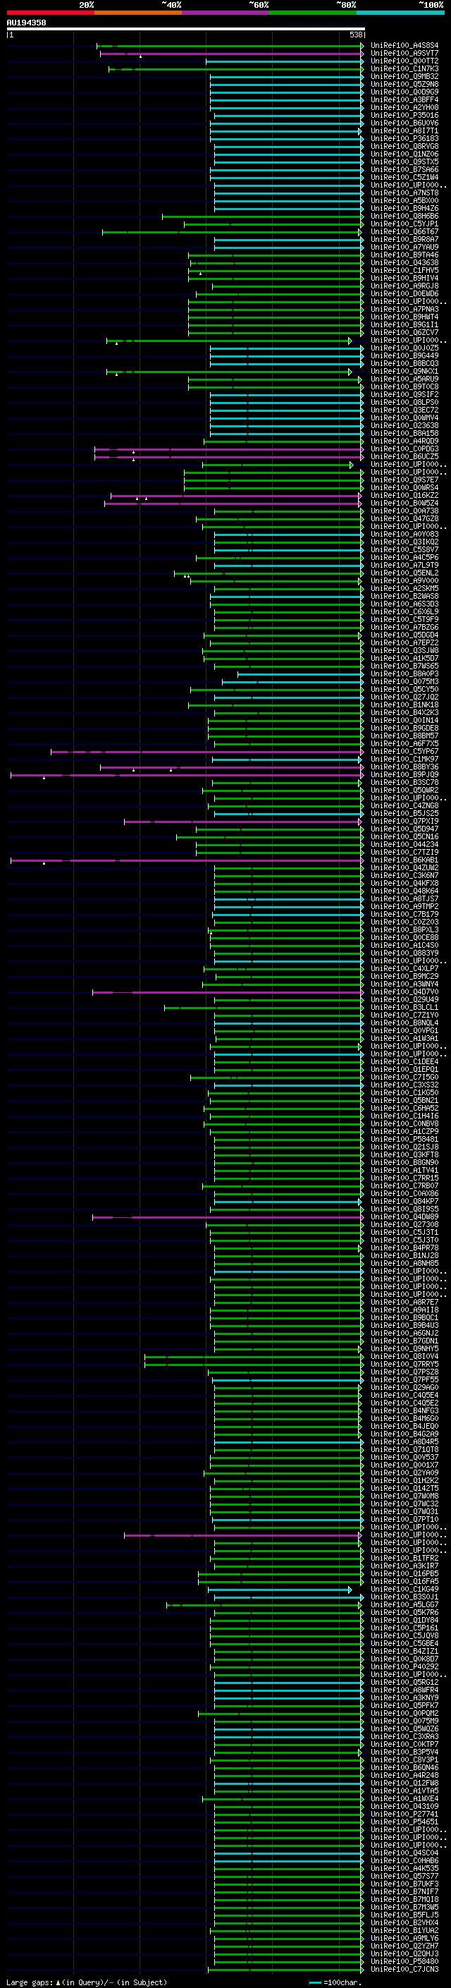Click the label UniRef100_B8NQL4
451x1988 pixels.
coord(404,1023)
